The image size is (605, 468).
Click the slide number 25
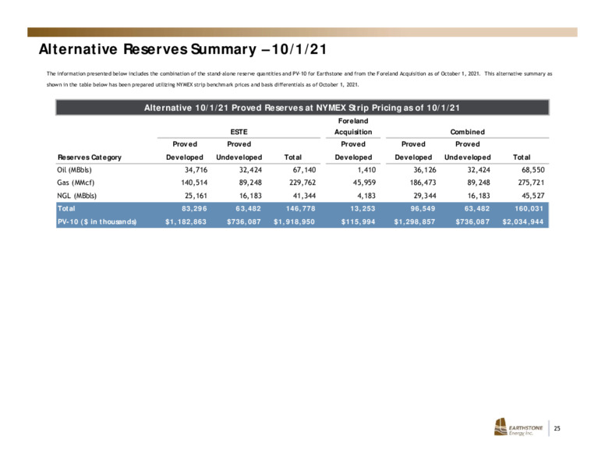click(x=557, y=428)
